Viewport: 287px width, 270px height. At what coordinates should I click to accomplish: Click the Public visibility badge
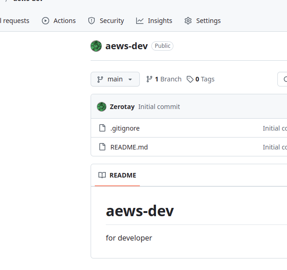(x=162, y=46)
